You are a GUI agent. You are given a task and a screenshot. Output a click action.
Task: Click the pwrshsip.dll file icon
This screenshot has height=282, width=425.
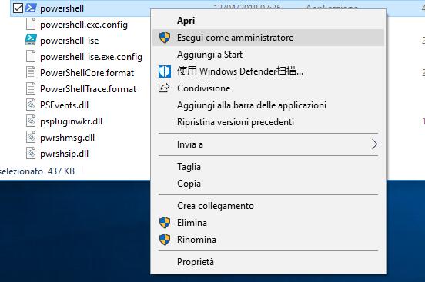[x=31, y=153]
